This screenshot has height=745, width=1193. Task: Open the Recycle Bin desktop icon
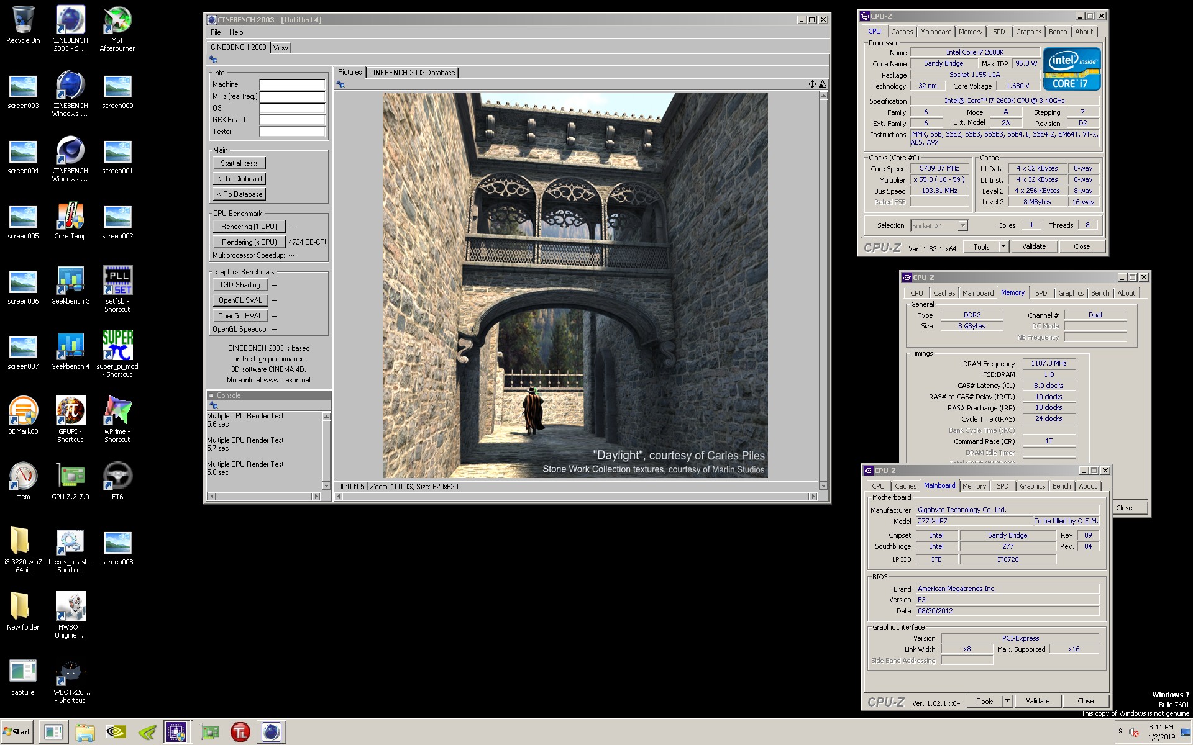(x=23, y=25)
